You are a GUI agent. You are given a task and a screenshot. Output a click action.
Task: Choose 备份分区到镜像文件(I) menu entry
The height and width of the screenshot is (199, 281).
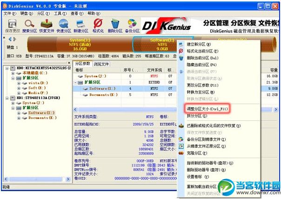pyautogui.click(x=206, y=139)
